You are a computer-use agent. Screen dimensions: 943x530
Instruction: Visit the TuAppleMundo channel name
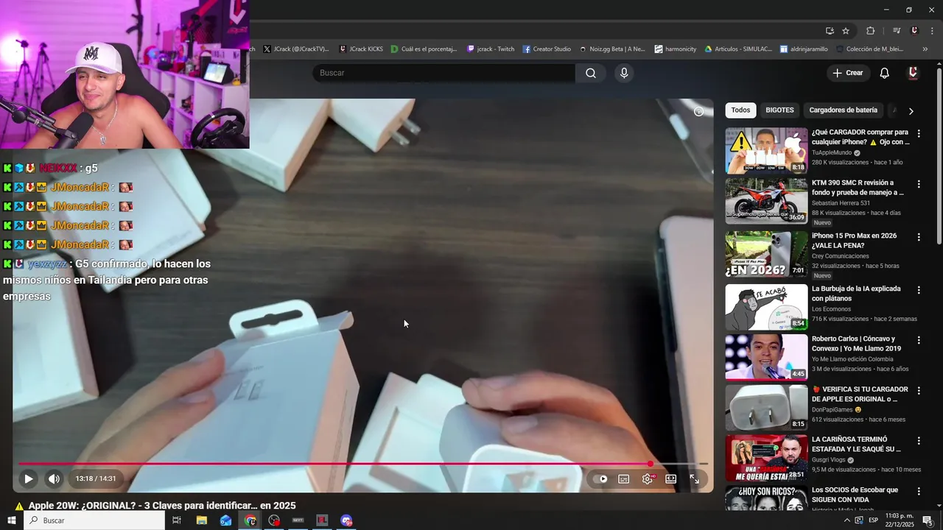pos(832,152)
